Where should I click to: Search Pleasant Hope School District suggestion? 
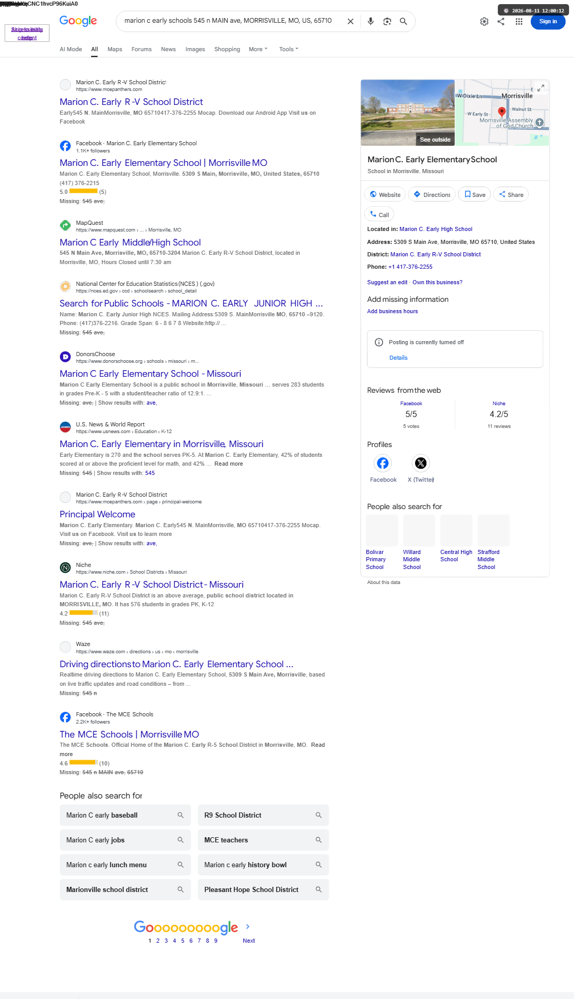263,889
